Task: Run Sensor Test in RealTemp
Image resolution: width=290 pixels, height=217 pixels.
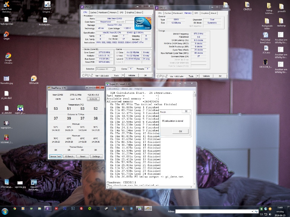Action: [56, 156]
